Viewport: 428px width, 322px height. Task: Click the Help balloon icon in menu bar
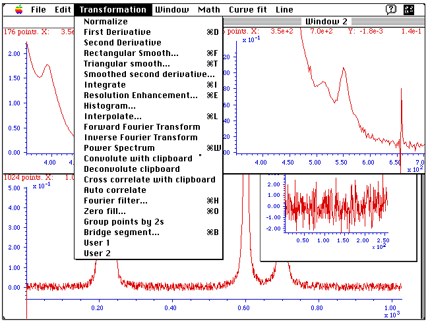[391, 10]
